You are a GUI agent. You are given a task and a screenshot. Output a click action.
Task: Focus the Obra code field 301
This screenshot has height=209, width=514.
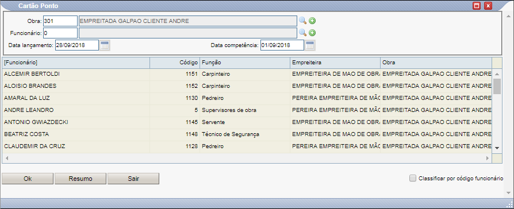(60, 21)
